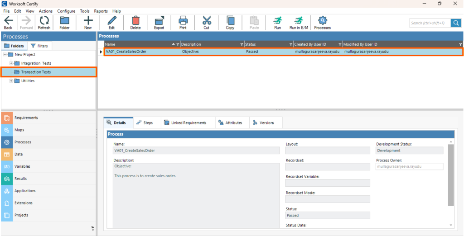
Task: Open Data in the navigation pane
Action: 48,154
